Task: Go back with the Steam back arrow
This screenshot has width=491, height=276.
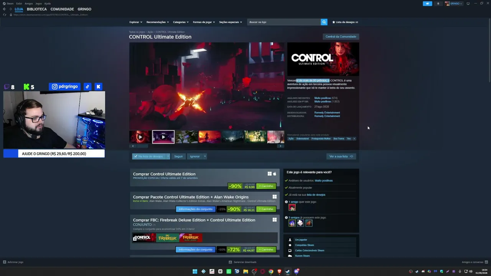Action: click(x=4, y=9)
